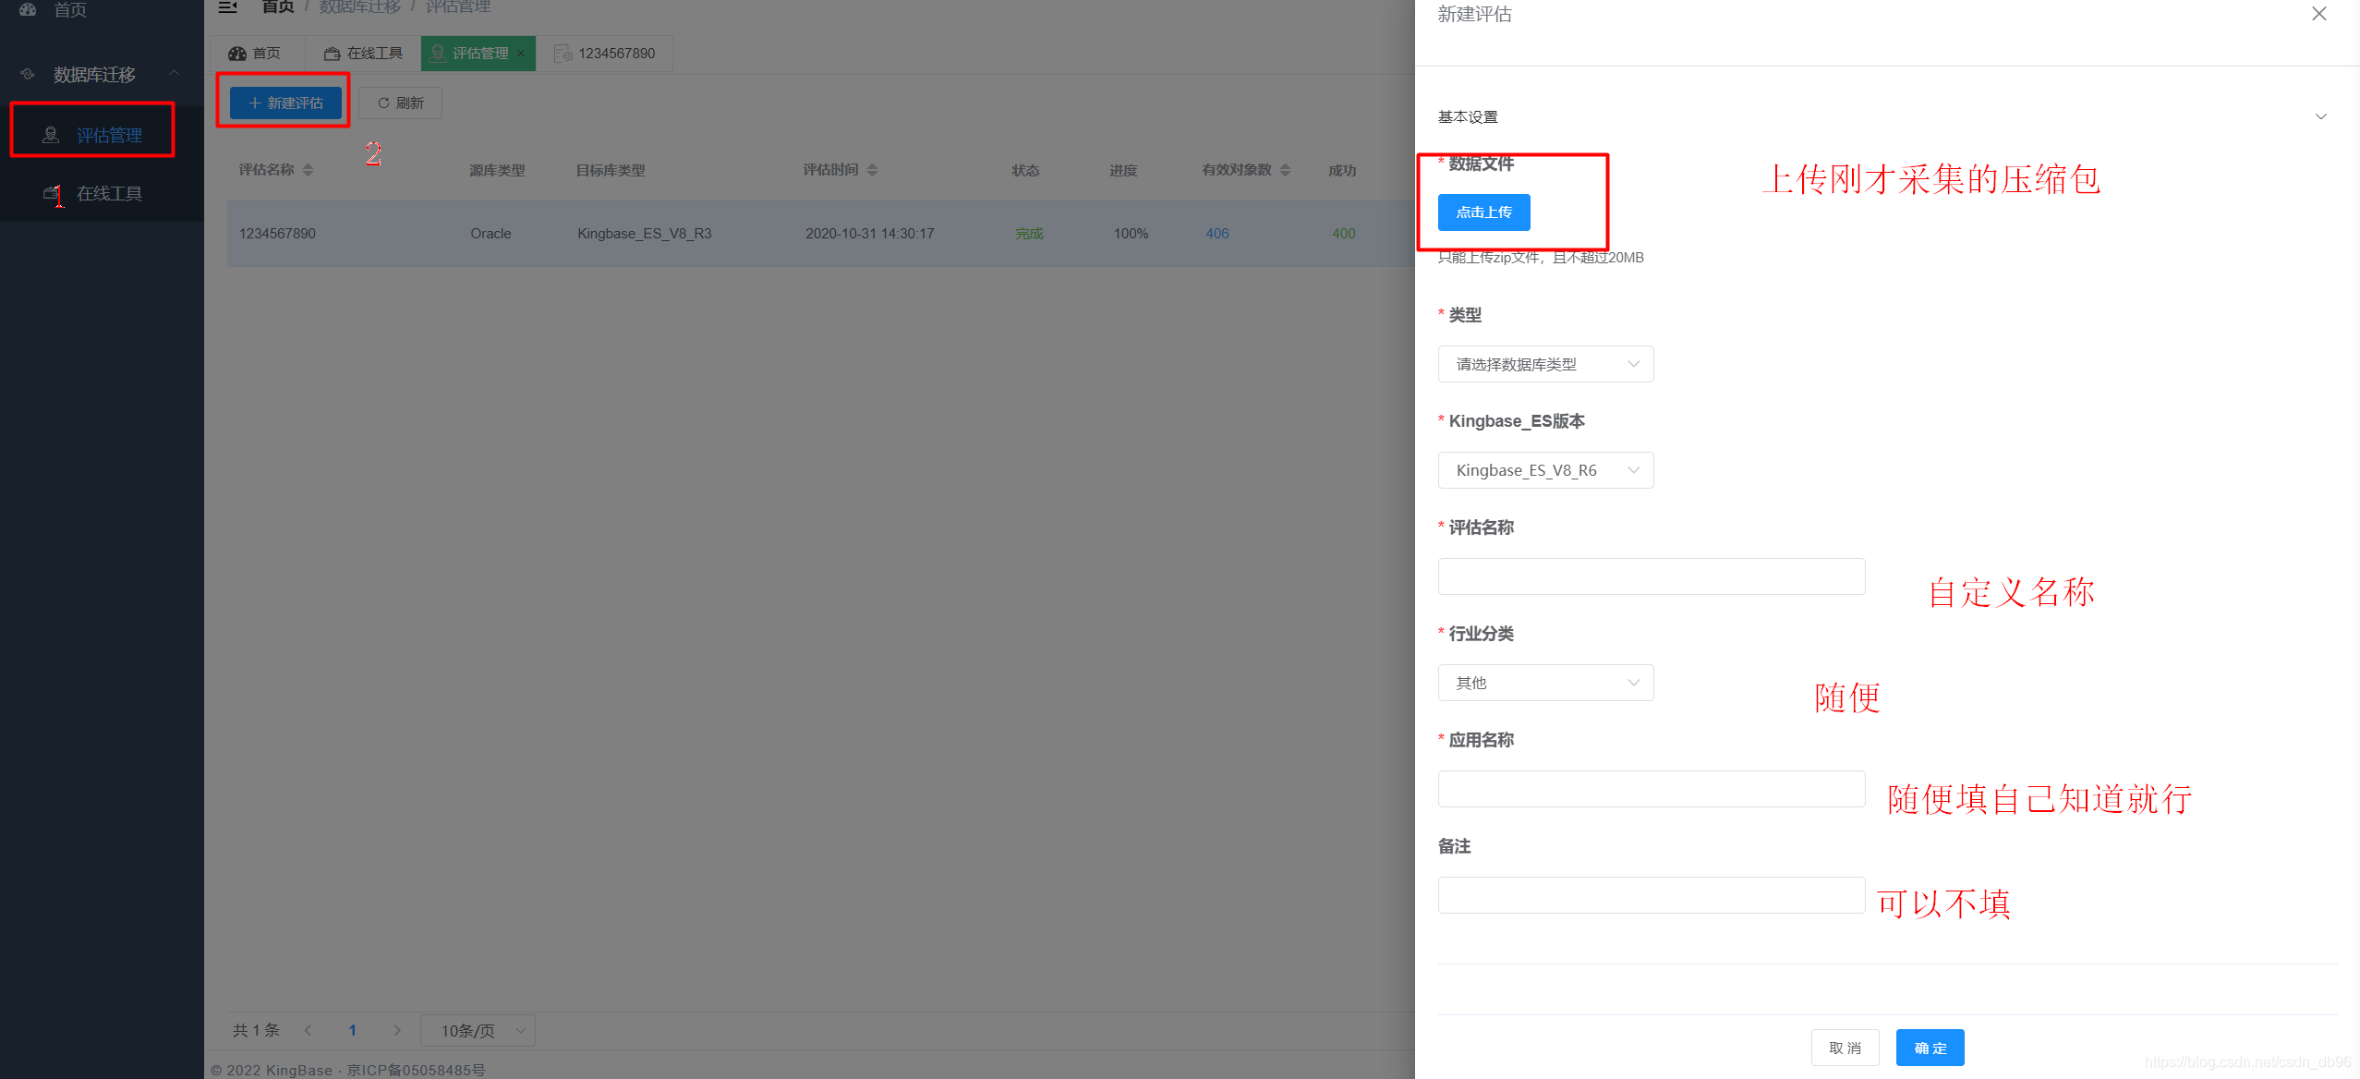The image size is (2360, 1079).
Task: Click the 1234567890 evaluation name cell
Action: (277, 234)
